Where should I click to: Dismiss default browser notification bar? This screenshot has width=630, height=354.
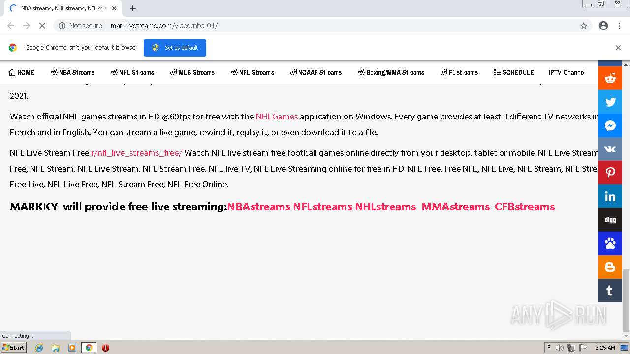coord(618,48)
